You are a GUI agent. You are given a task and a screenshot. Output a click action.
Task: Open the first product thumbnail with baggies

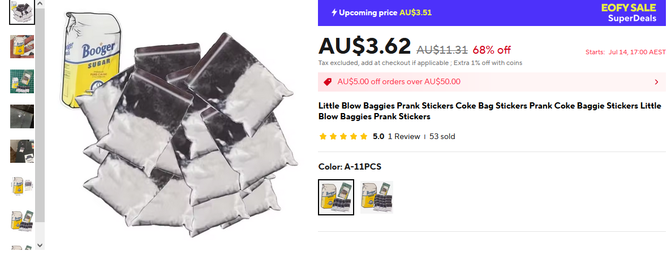(22, 12)
